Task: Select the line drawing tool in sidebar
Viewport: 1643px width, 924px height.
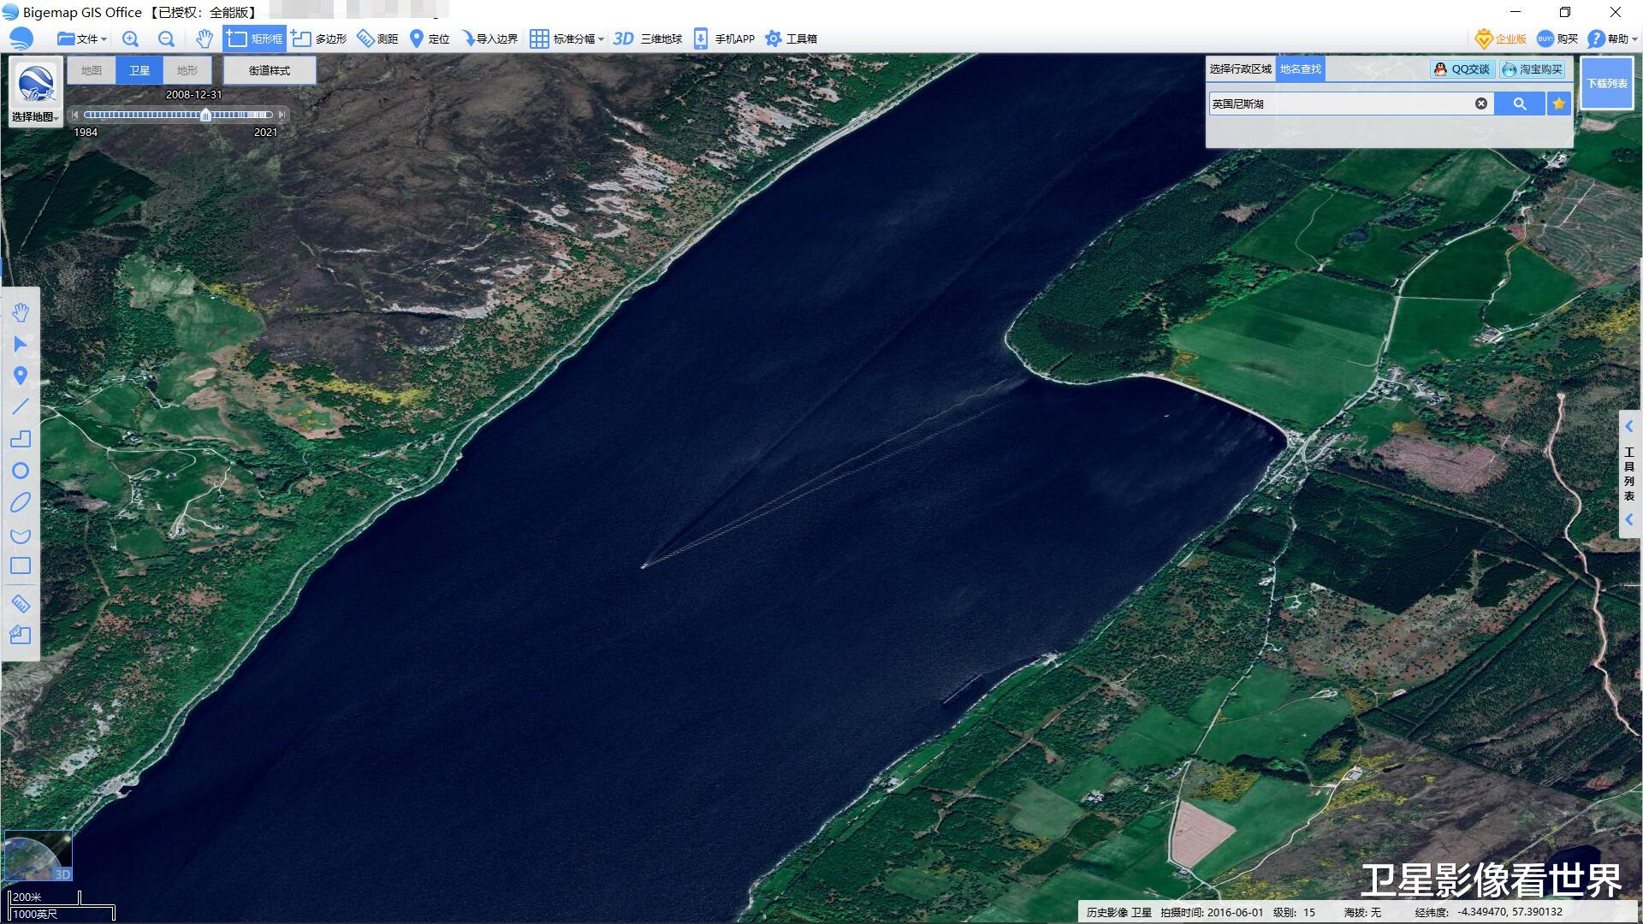Action: [21, 407]
